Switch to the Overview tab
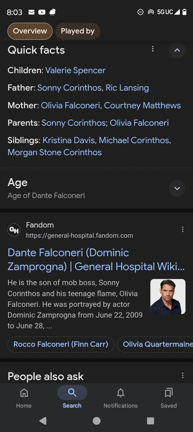Viewport: 193px width, 432px height. coord(30,31)
